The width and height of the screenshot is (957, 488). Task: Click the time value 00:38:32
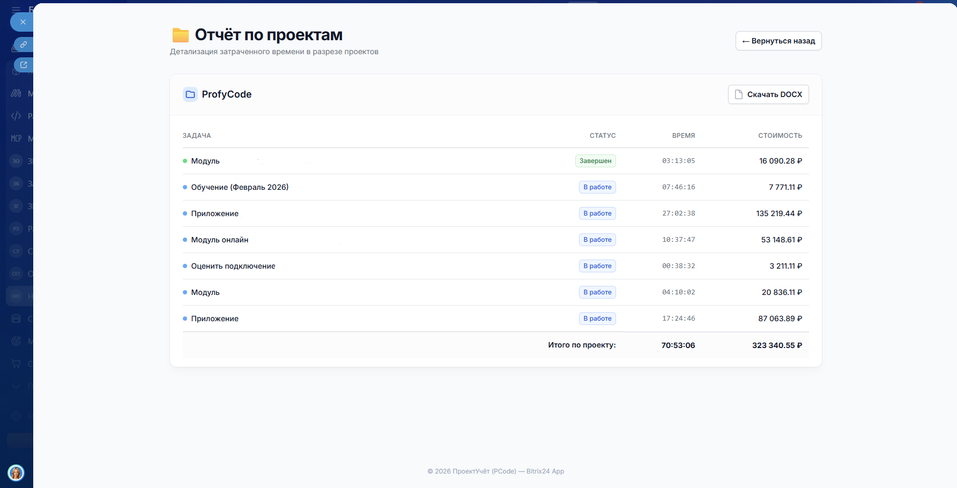click(679, 266)
